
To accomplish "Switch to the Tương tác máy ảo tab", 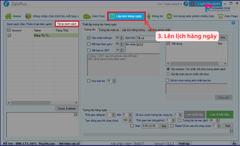I will click(x=109, y=30).
